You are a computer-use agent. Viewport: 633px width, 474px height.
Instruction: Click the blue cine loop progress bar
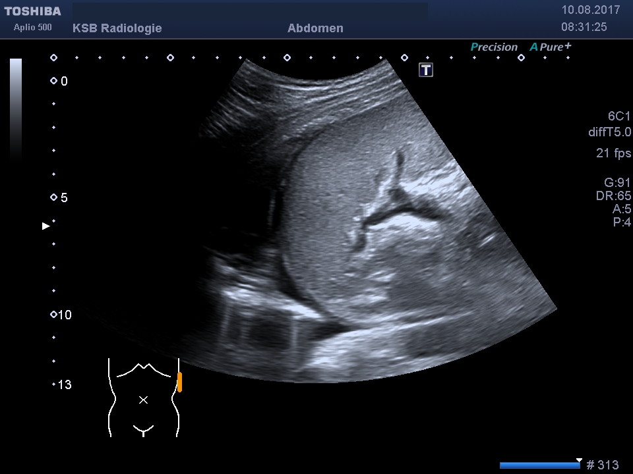(539, 465)
